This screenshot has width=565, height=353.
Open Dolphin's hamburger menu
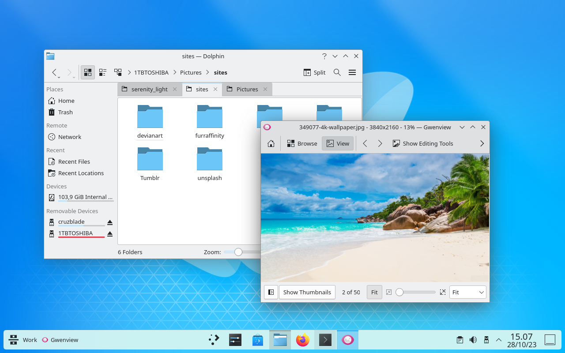pos(352,72)
